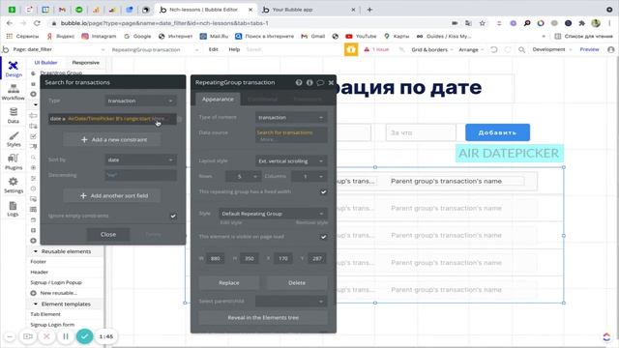Open help icon in RepeatingGroup panel
The height and width of the screenshot is (348, 619).
click(299, 82)
